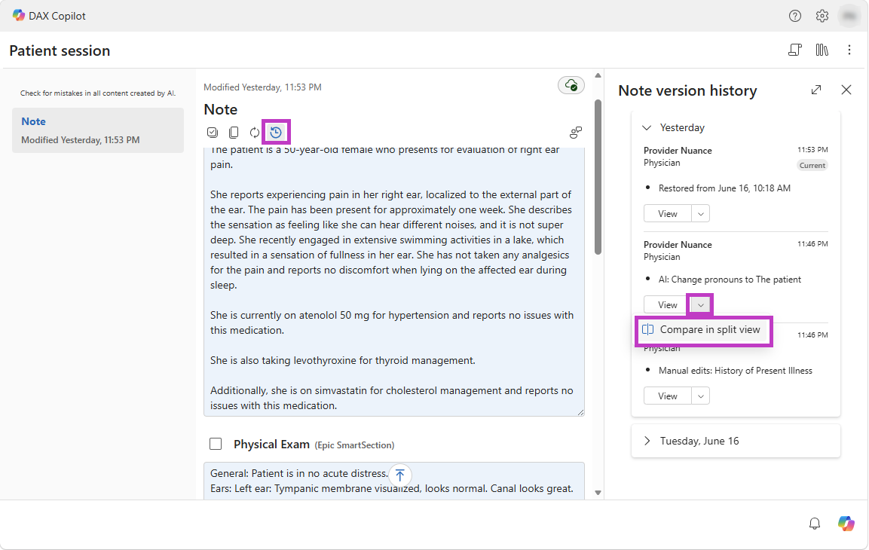Select the Note item in the left sidebar
869x550 pixels.
click(x=98, y=130)
